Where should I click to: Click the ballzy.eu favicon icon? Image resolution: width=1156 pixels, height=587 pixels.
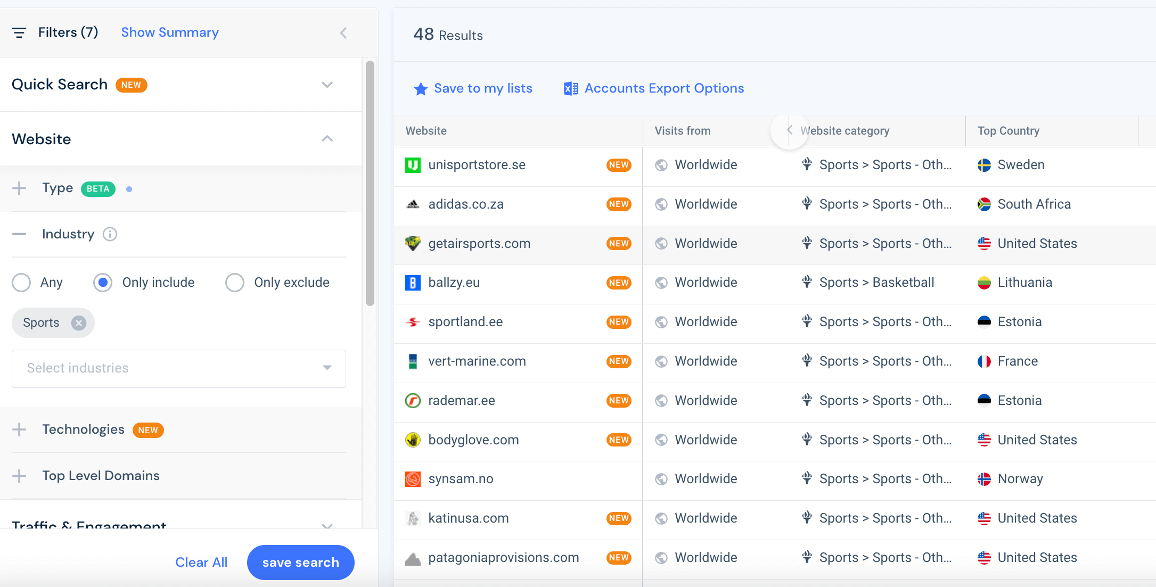413,282
